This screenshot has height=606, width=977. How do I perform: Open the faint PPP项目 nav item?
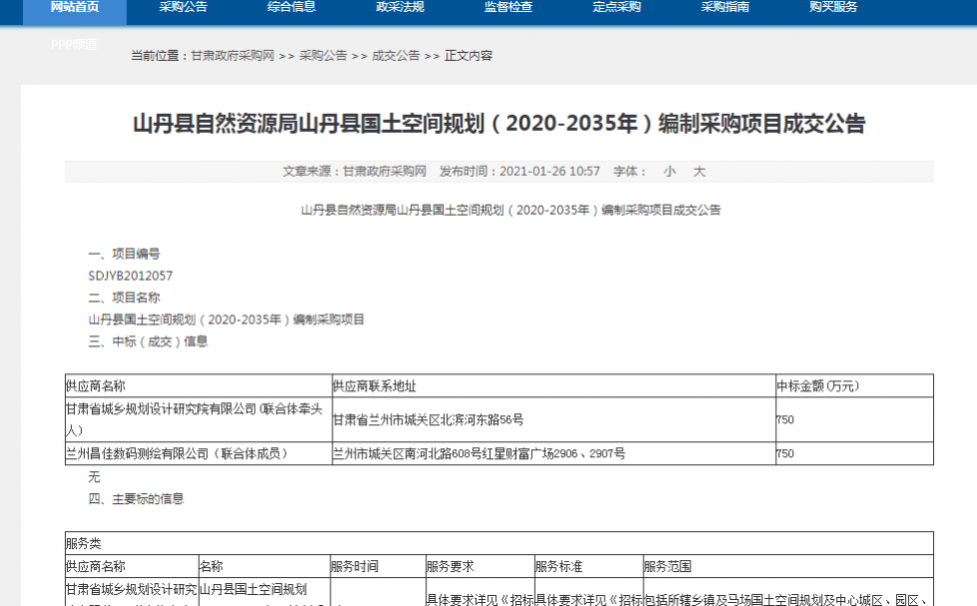pos(75,44)
